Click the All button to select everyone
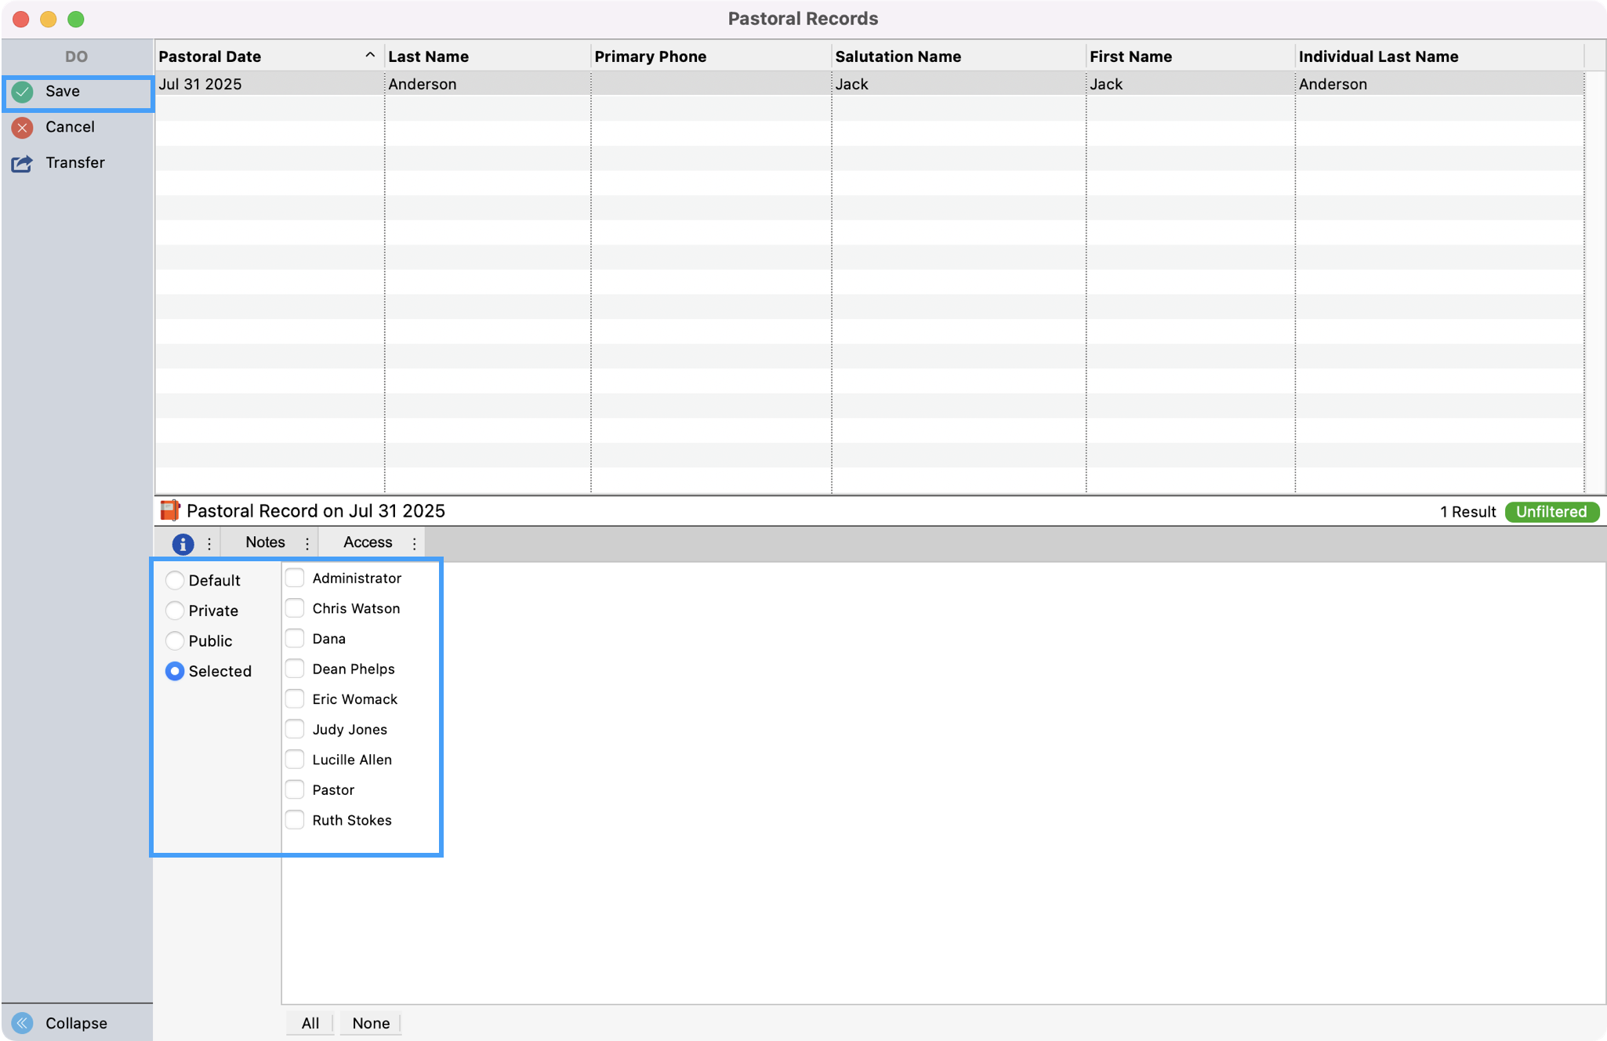The height and width of the screenshot is (1041, 1607). tap(309, 1023)
